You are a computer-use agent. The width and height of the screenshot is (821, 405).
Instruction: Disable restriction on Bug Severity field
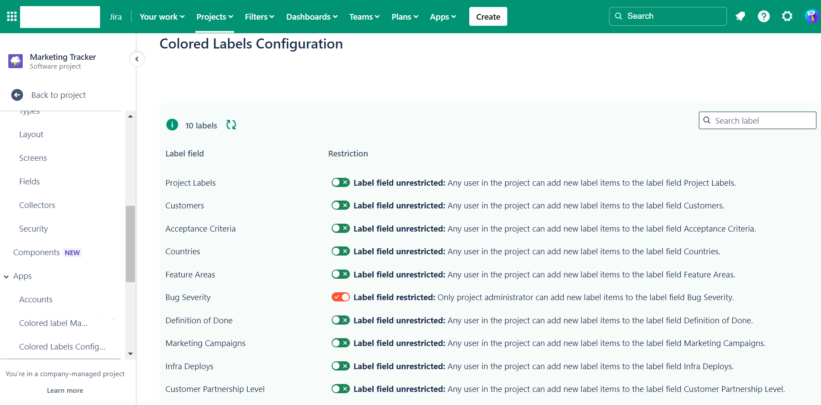(x=340, y=297)
